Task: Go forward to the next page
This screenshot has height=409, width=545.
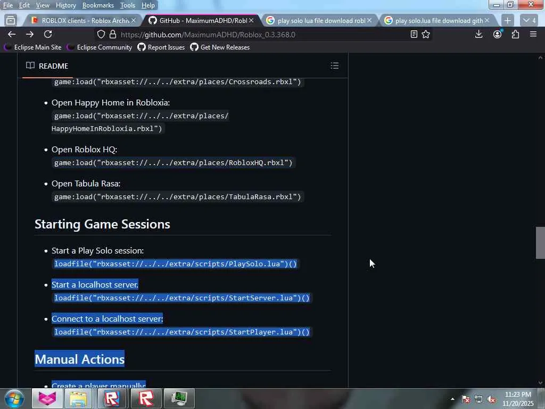Action: coord(30,34)
